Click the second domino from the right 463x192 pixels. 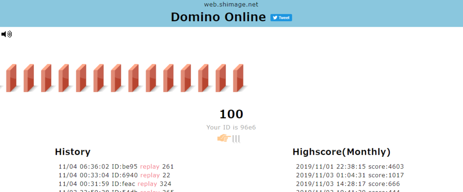[220, 78]
